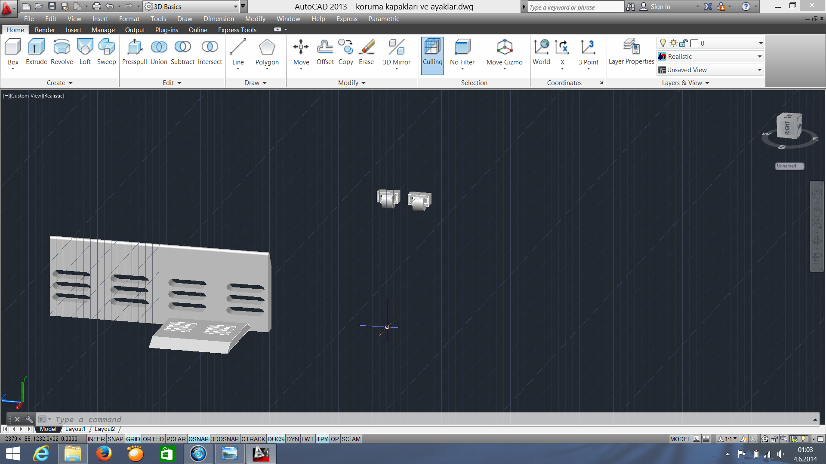This screenshot has width=826, height=464.
Task: Click the layer 0 color swatch
Action: (x=694, y=43)
